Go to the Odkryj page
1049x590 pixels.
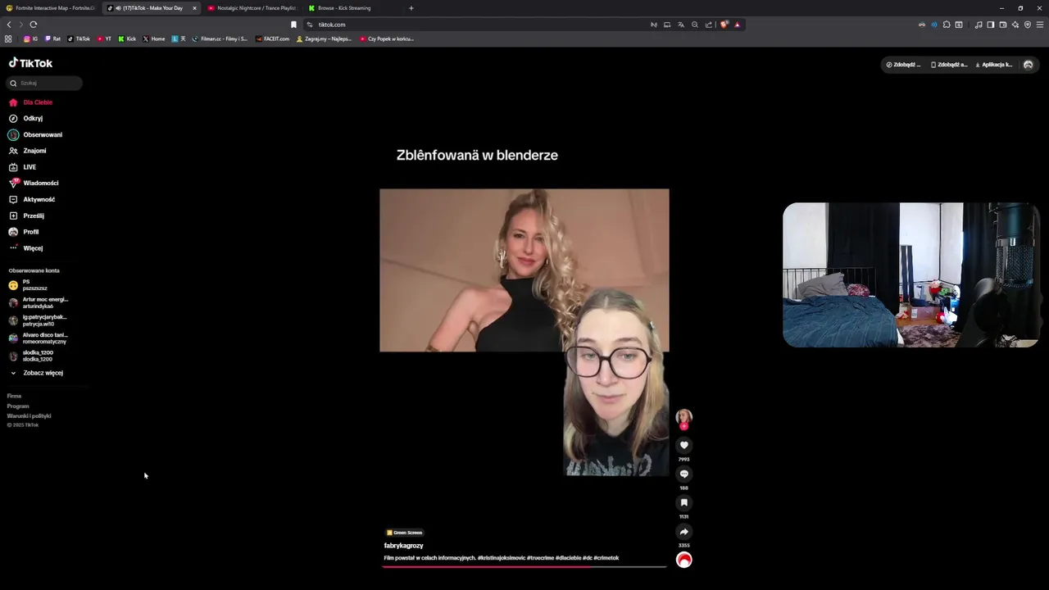pos(25,119)
